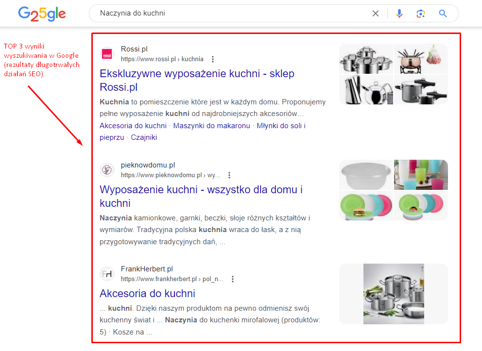Click the frankherbert.pl › pol_n... URL
The image size is (482, 351).
(x=172, y=279)
